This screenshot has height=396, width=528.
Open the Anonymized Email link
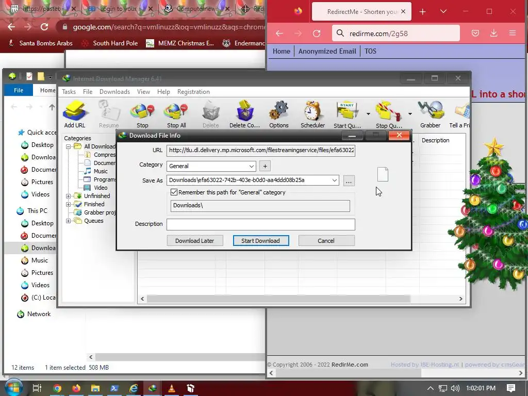coord(327,51)
